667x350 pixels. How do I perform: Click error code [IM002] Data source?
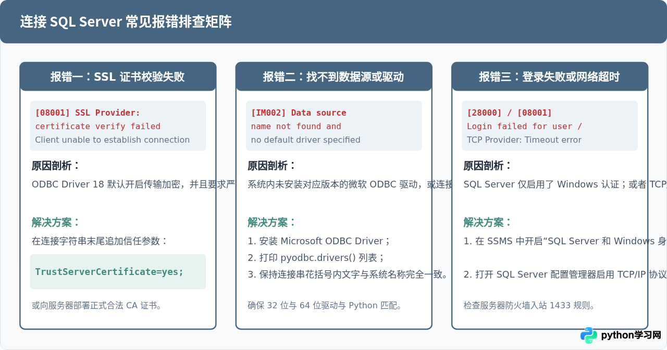(x=299, y=113)
